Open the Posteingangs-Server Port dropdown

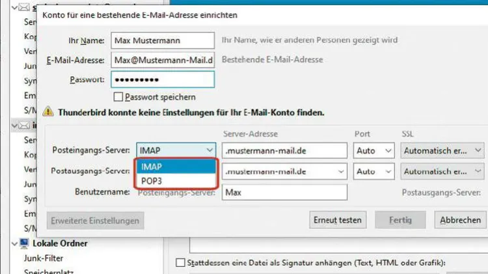pyautogui.click(x=373, y=151)
